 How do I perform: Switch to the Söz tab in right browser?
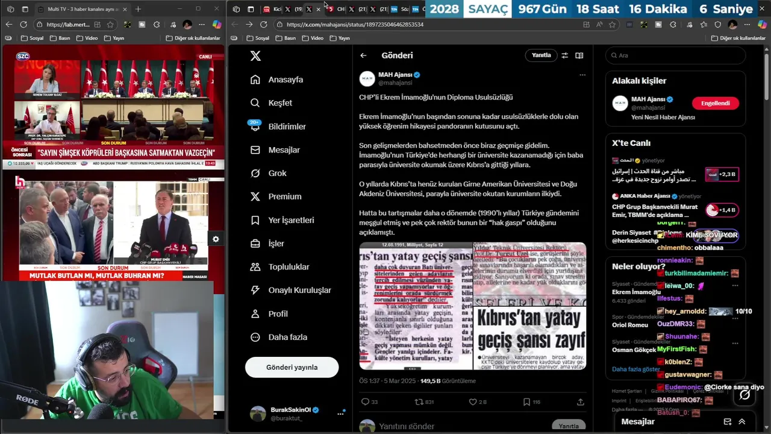pos(400,9)
